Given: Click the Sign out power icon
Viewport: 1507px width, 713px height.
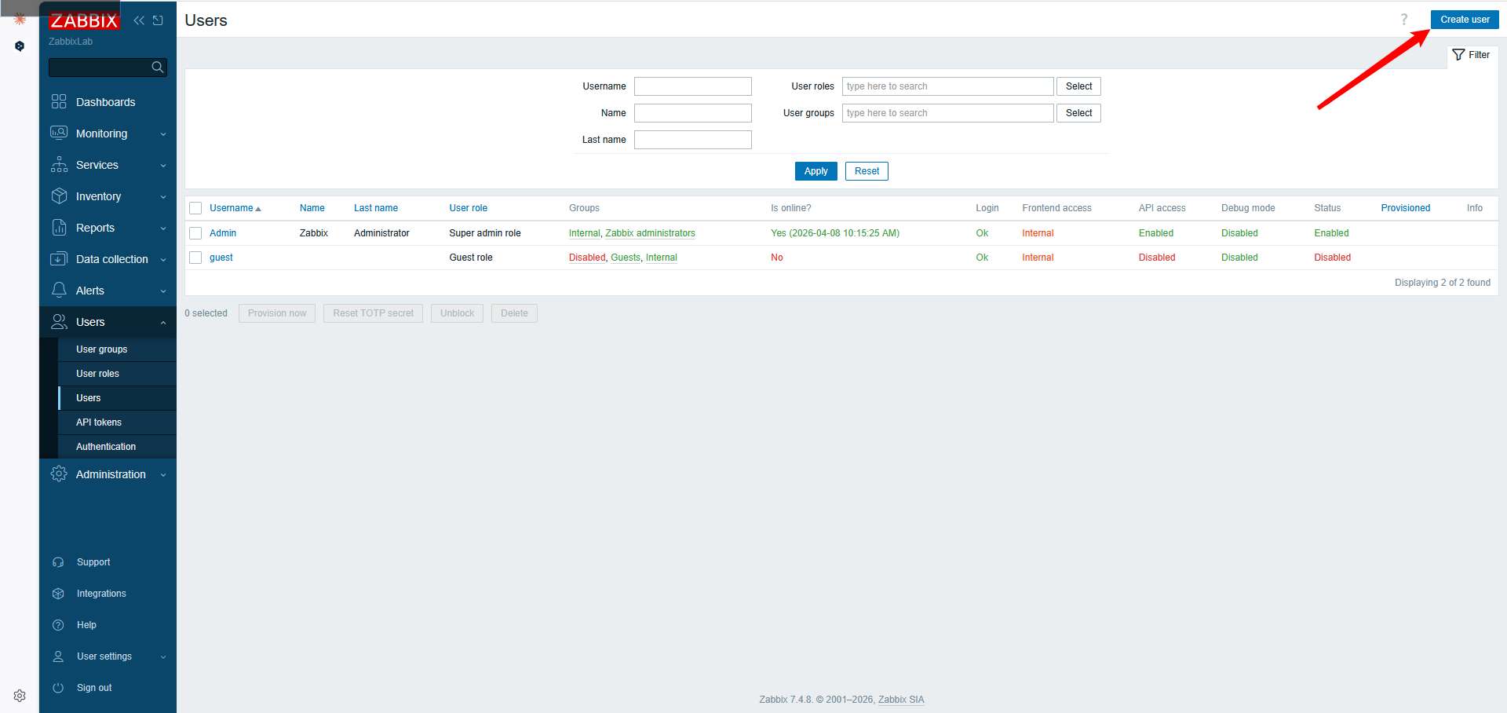Looking at the screenshot, I should pos(58,688).
